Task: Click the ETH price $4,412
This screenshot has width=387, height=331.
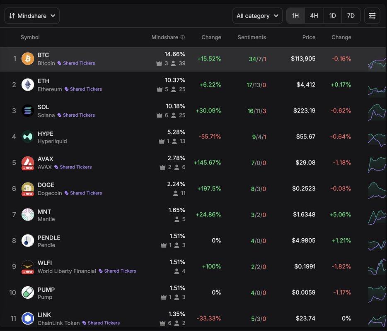Action: coord(306,85)
